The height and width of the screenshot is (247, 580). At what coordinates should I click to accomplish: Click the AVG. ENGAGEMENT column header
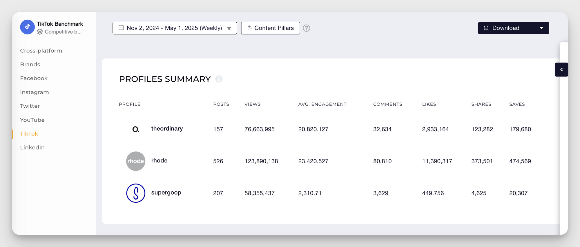point(322,104)
